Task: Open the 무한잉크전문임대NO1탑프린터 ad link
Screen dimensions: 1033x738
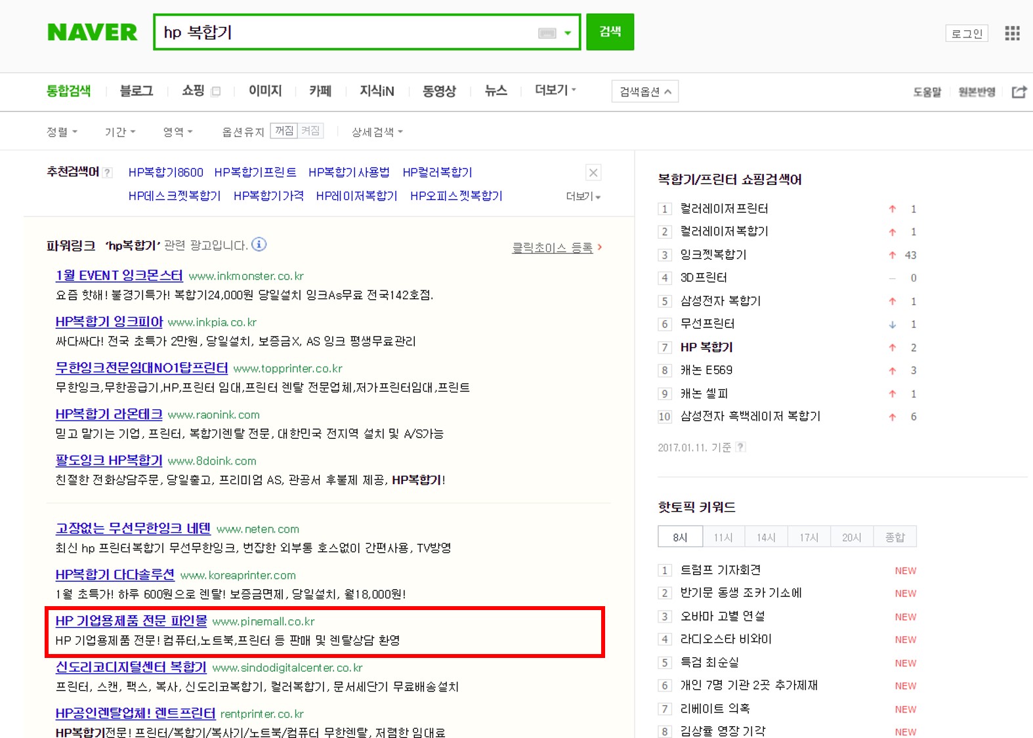Action: [142, 367]
